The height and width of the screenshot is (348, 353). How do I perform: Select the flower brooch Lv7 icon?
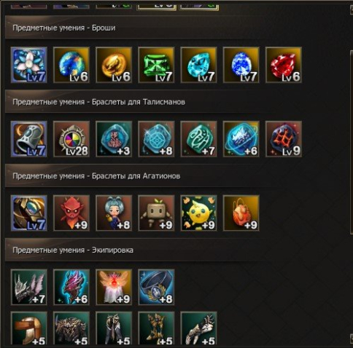click(29, 65)
